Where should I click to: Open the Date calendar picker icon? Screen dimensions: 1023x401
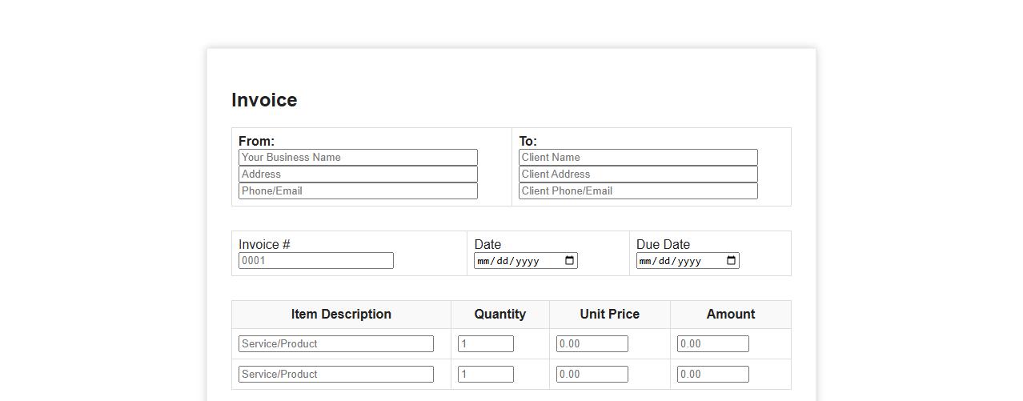[x=570, y=260]
